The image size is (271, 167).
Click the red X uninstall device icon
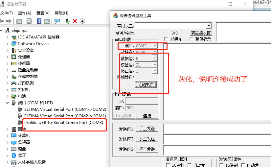[75, 21]
